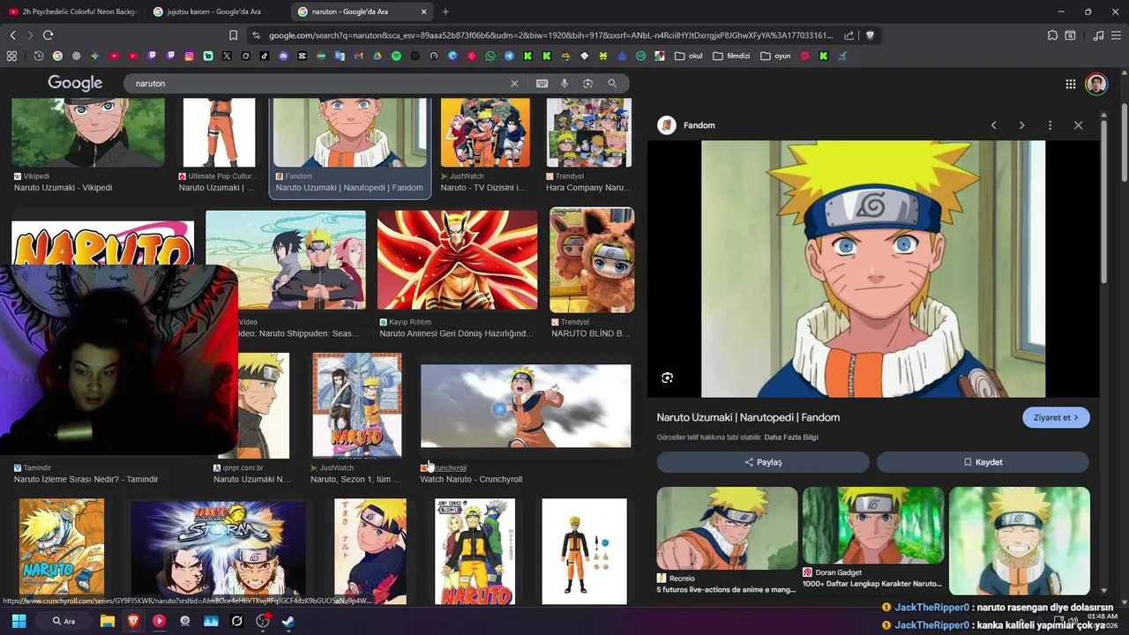This screenshot has width=1129, height=635.
Task: Open the Naruto Uzumaki | Narutopedi | Fandom title link
Action: [x=748, y=417]
